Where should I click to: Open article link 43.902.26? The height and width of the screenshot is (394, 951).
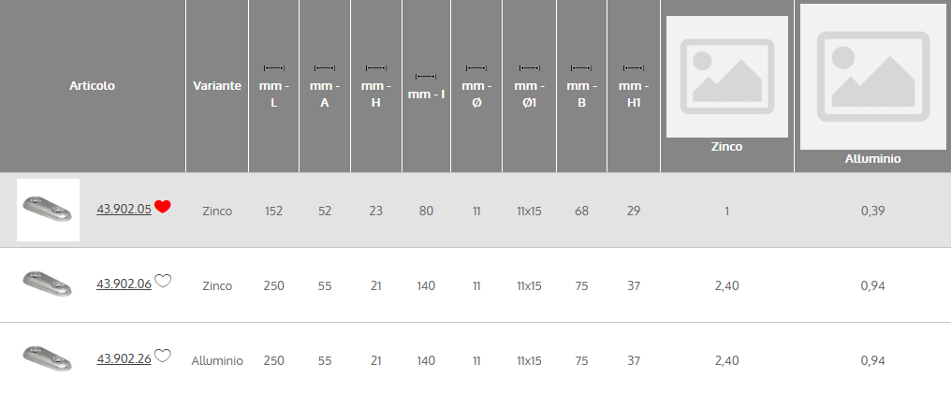[x=124, y=359]
